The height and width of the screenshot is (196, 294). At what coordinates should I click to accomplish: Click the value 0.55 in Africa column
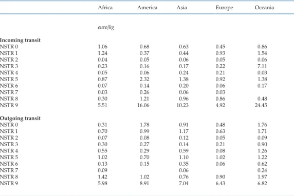click(x=103, y=151)
